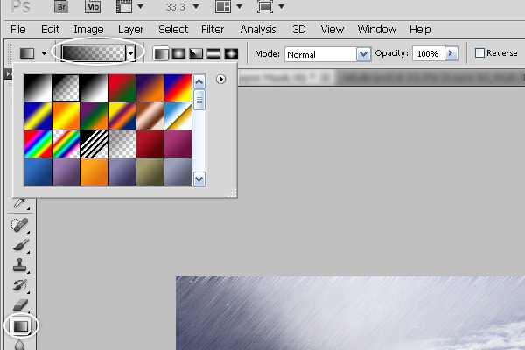Select the Eraser tool
This screenshot has width=525, height=350.
coord(21,304)
